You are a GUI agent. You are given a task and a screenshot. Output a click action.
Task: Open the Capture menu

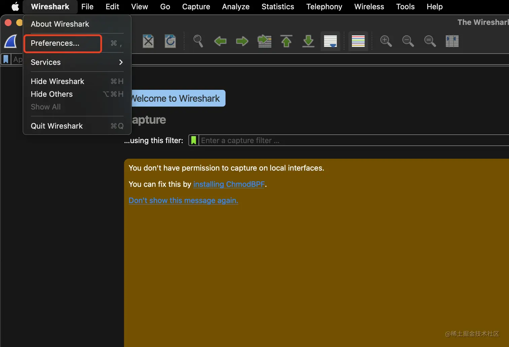[x=196, y=7]
